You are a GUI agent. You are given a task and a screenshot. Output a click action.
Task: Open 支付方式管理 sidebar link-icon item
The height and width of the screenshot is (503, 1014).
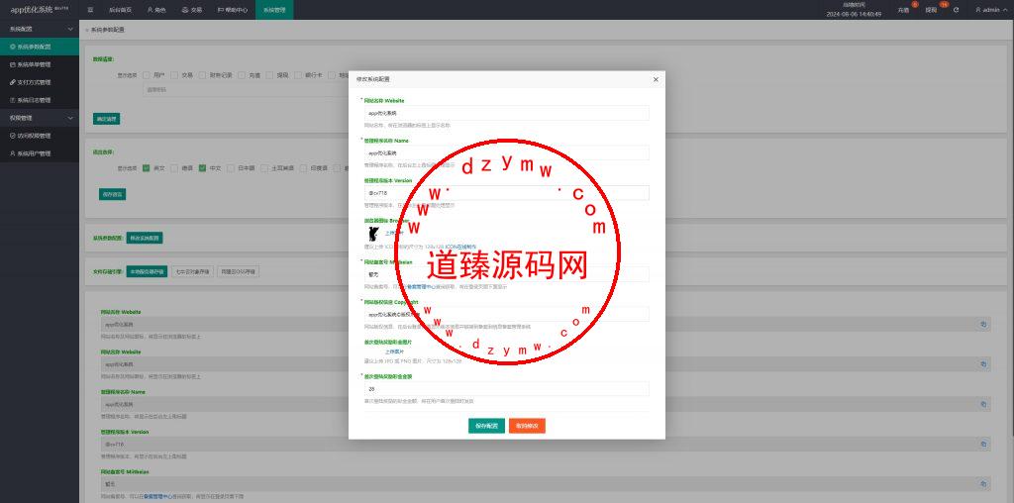(40, 82)
